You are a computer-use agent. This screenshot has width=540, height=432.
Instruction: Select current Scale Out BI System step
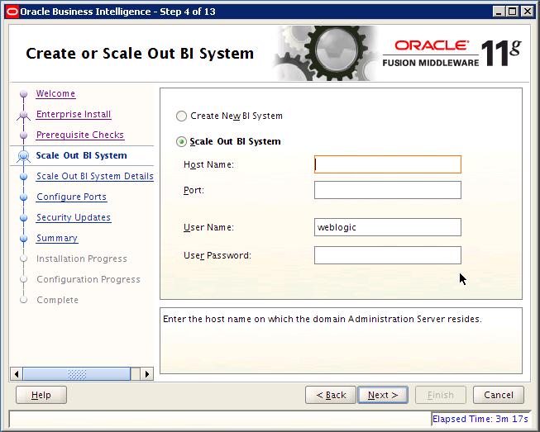click(x=82, y=155)
